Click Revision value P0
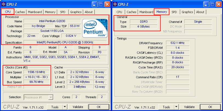 coord(99,52)
